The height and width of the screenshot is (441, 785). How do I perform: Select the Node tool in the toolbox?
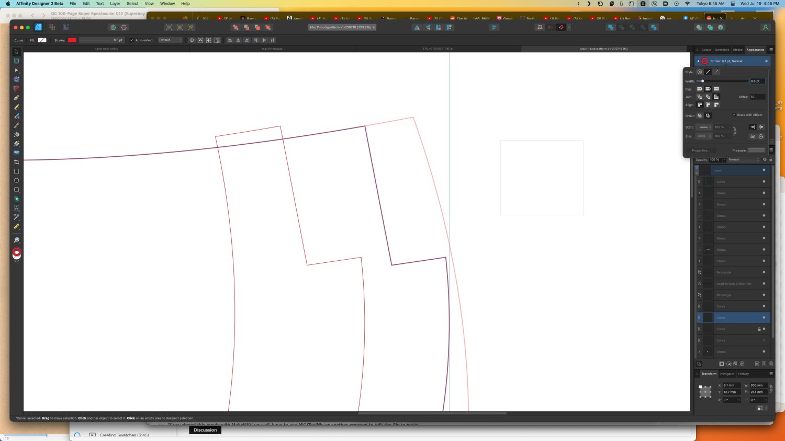coord(16,70)
